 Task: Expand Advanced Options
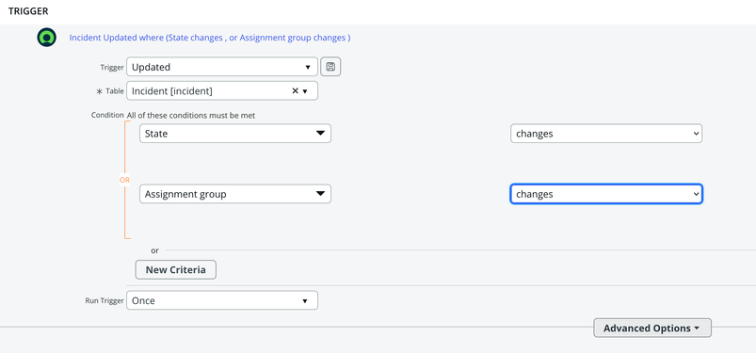pyautogui.click(x=652, y=328)
